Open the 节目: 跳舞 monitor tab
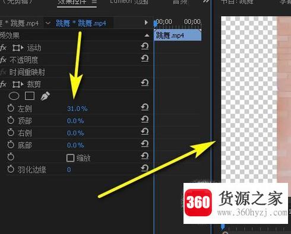 (x=237, y=2)
